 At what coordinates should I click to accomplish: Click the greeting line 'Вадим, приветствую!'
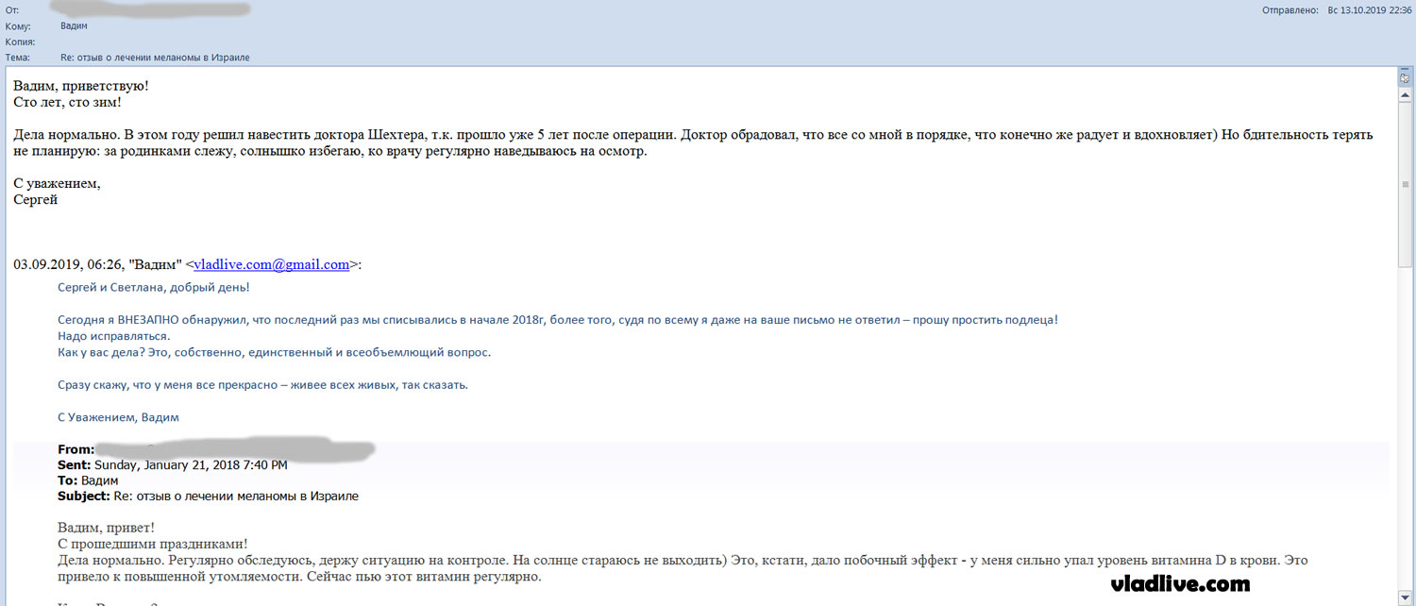pos(81,86)
